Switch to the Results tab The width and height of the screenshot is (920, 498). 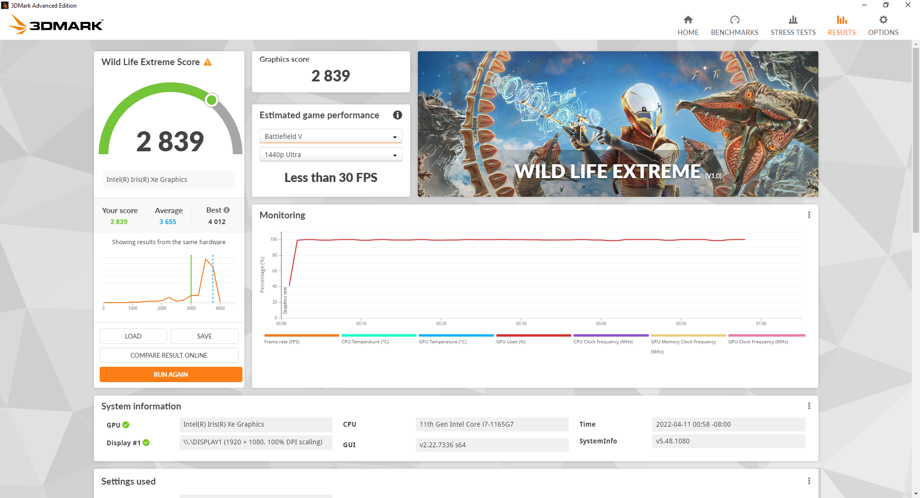tap(841, 25)
